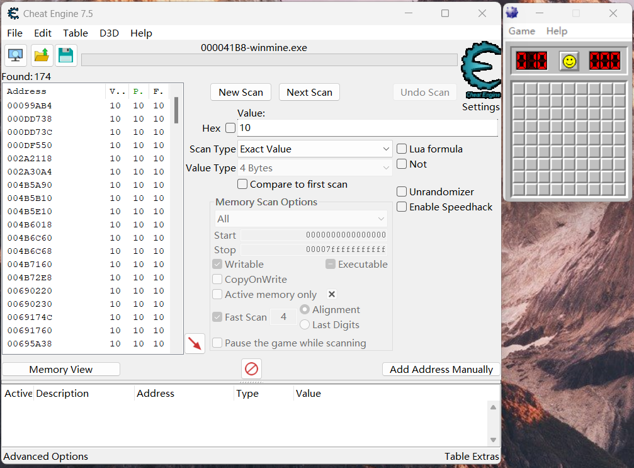Click the Minesweeper smiley face button
This screenshot has height=468, width=634.
click(x=569, y=61)
